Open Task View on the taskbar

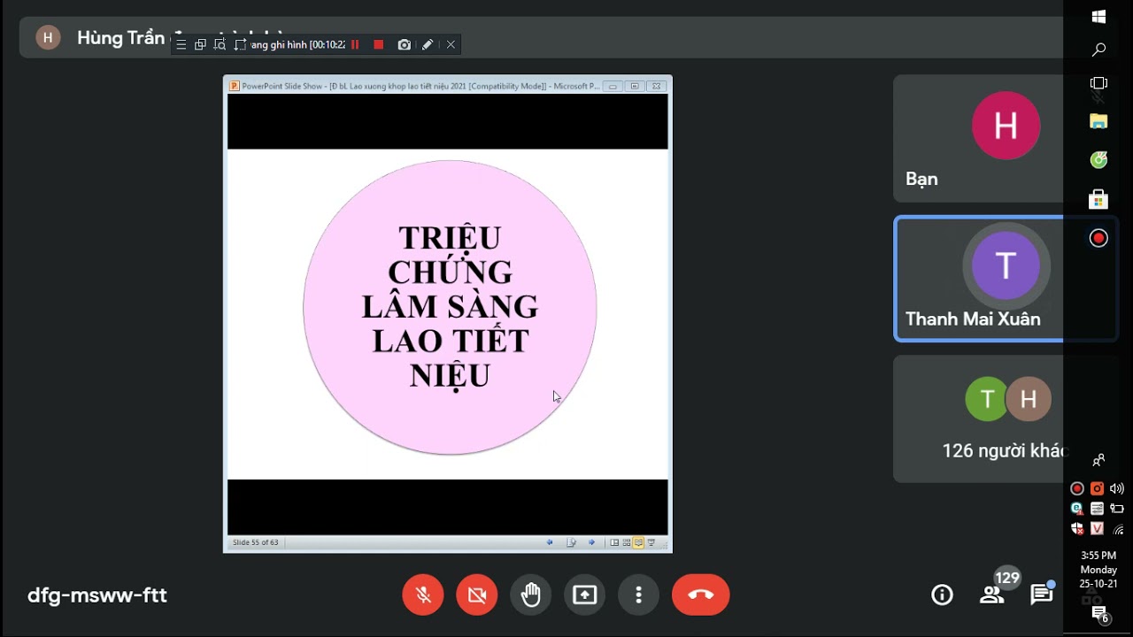(x=1098, y=83)
